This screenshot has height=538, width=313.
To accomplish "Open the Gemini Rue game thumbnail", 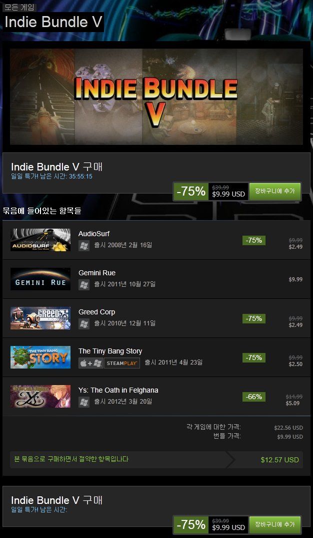I will pos(40,279).
